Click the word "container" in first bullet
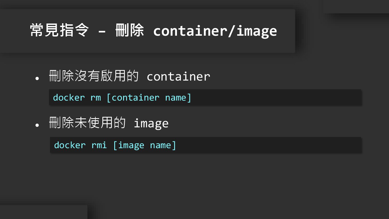389x219 pixels. pos(178,77)
